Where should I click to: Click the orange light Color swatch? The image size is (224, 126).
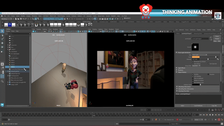pos(196,57)
